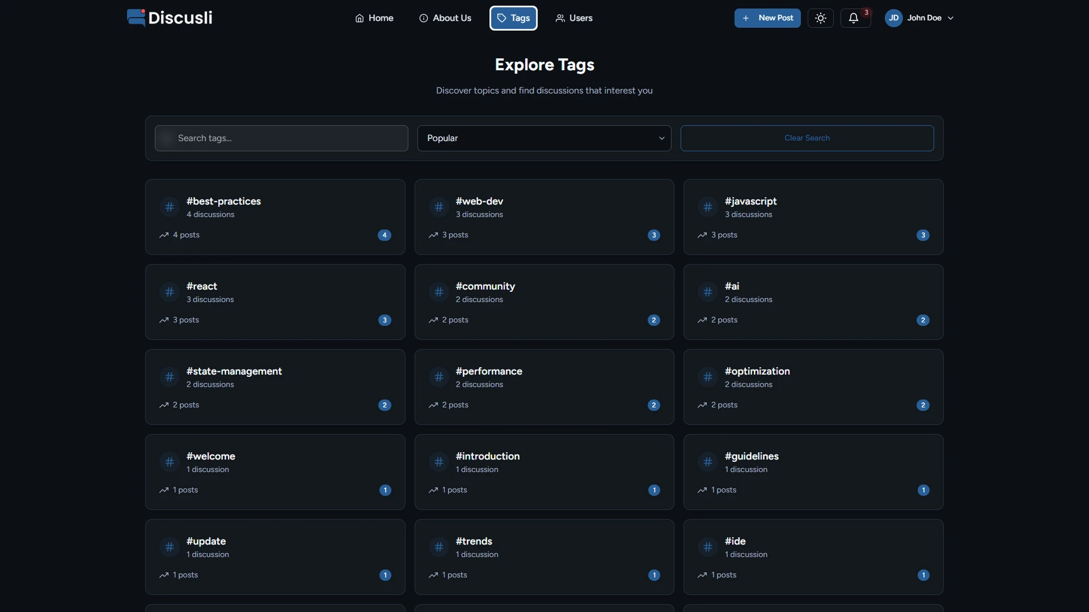Click the trending arrow icon in #ai card
Screen dimensions: 1089x612
tap(702, 320)
